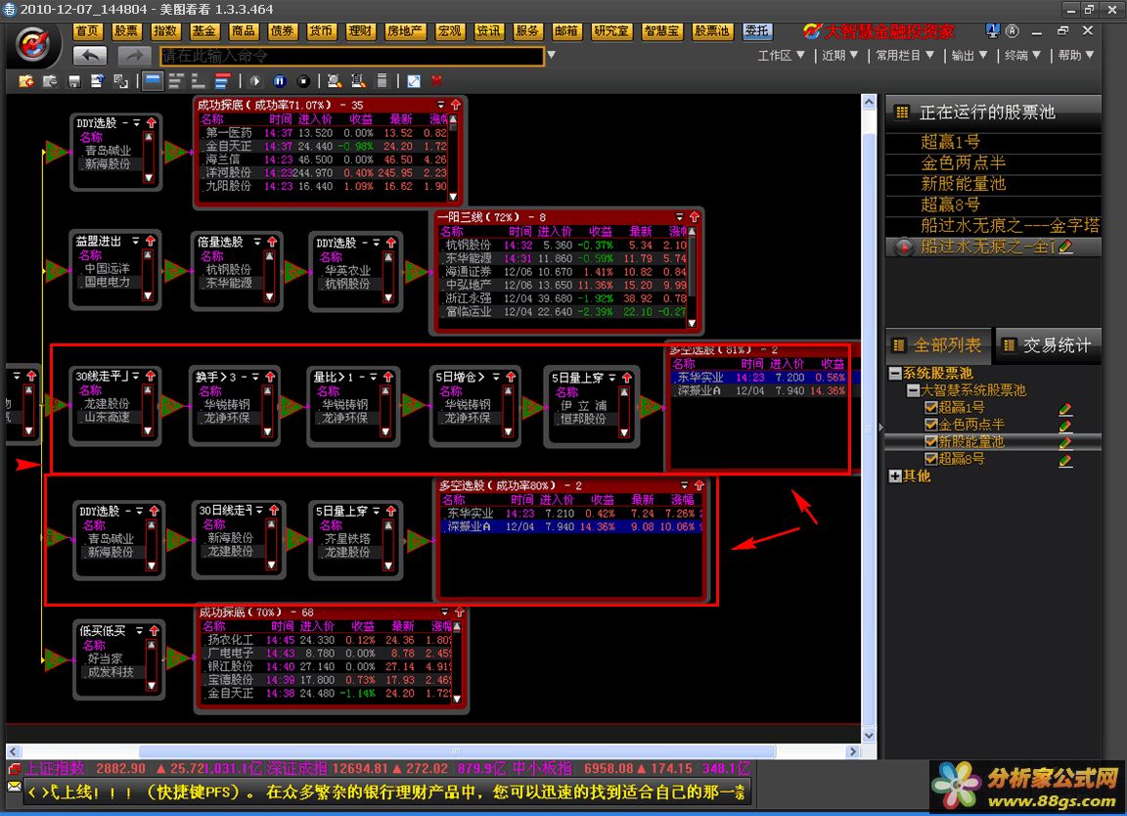
Task: Open the 房地产 menu tab
Action: 405,31
